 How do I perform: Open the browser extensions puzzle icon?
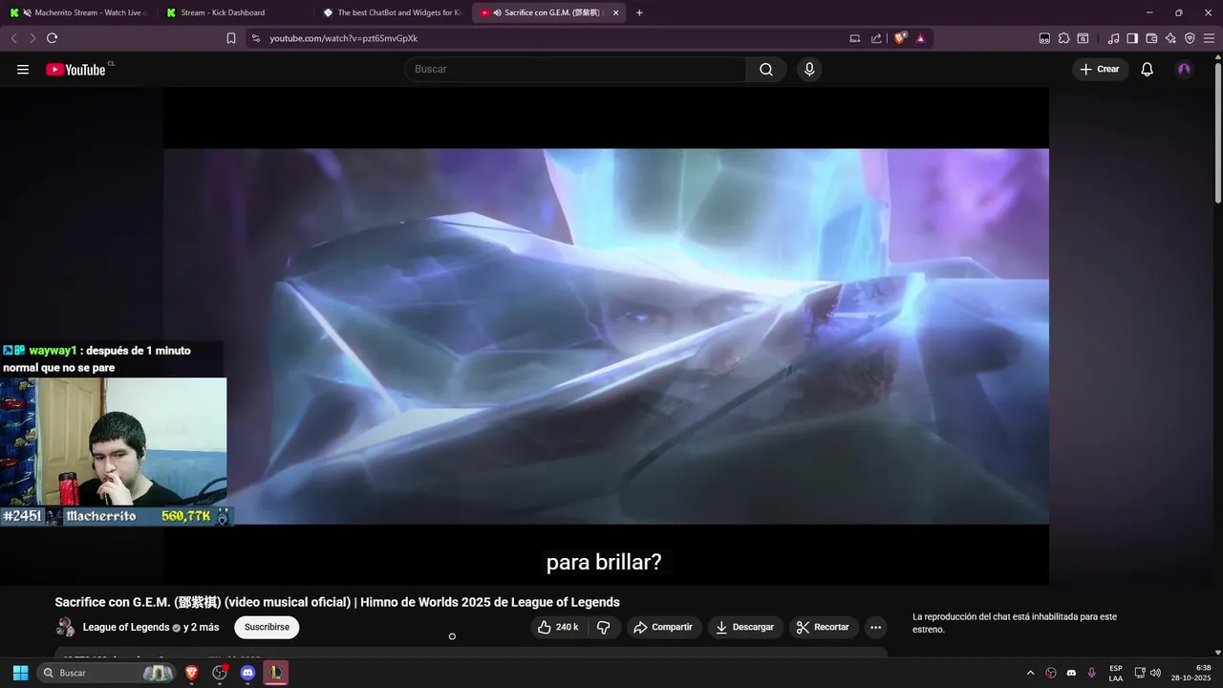click(1063, 38)
